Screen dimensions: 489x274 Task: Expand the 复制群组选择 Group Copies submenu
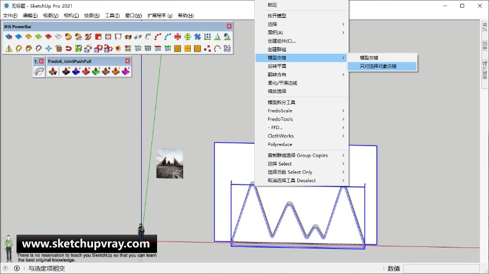(x=302, y=155)
